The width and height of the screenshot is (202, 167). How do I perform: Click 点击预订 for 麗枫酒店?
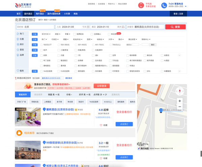(x=124, y=124)
